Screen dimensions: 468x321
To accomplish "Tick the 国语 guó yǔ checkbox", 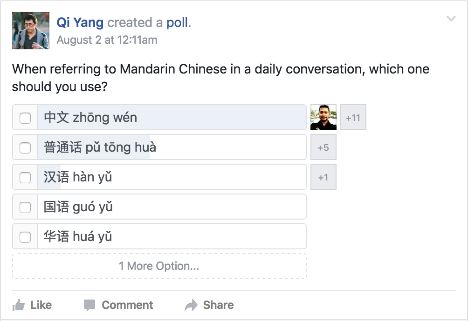I will click(x=25, y=207).
